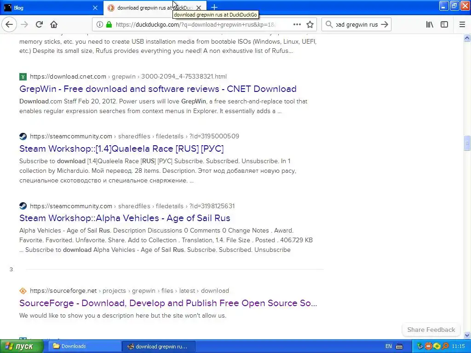Viewport: 471px width, 353px height.
Task: Click the yellow-green tray icon
Action: pyautogui.click(x=437, y=347)
